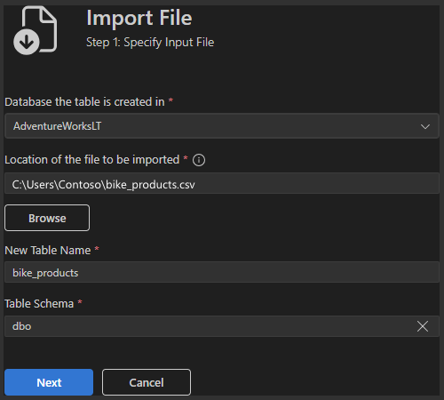Focus the file location path input
The height and width of the screenshot is (400, 444).
(x=222, y=184)
